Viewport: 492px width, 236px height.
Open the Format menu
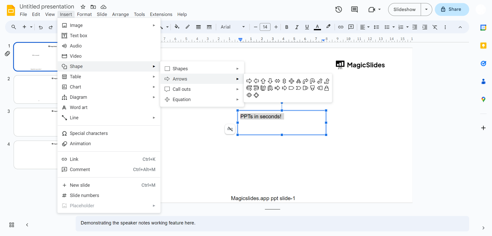[84, 14]
